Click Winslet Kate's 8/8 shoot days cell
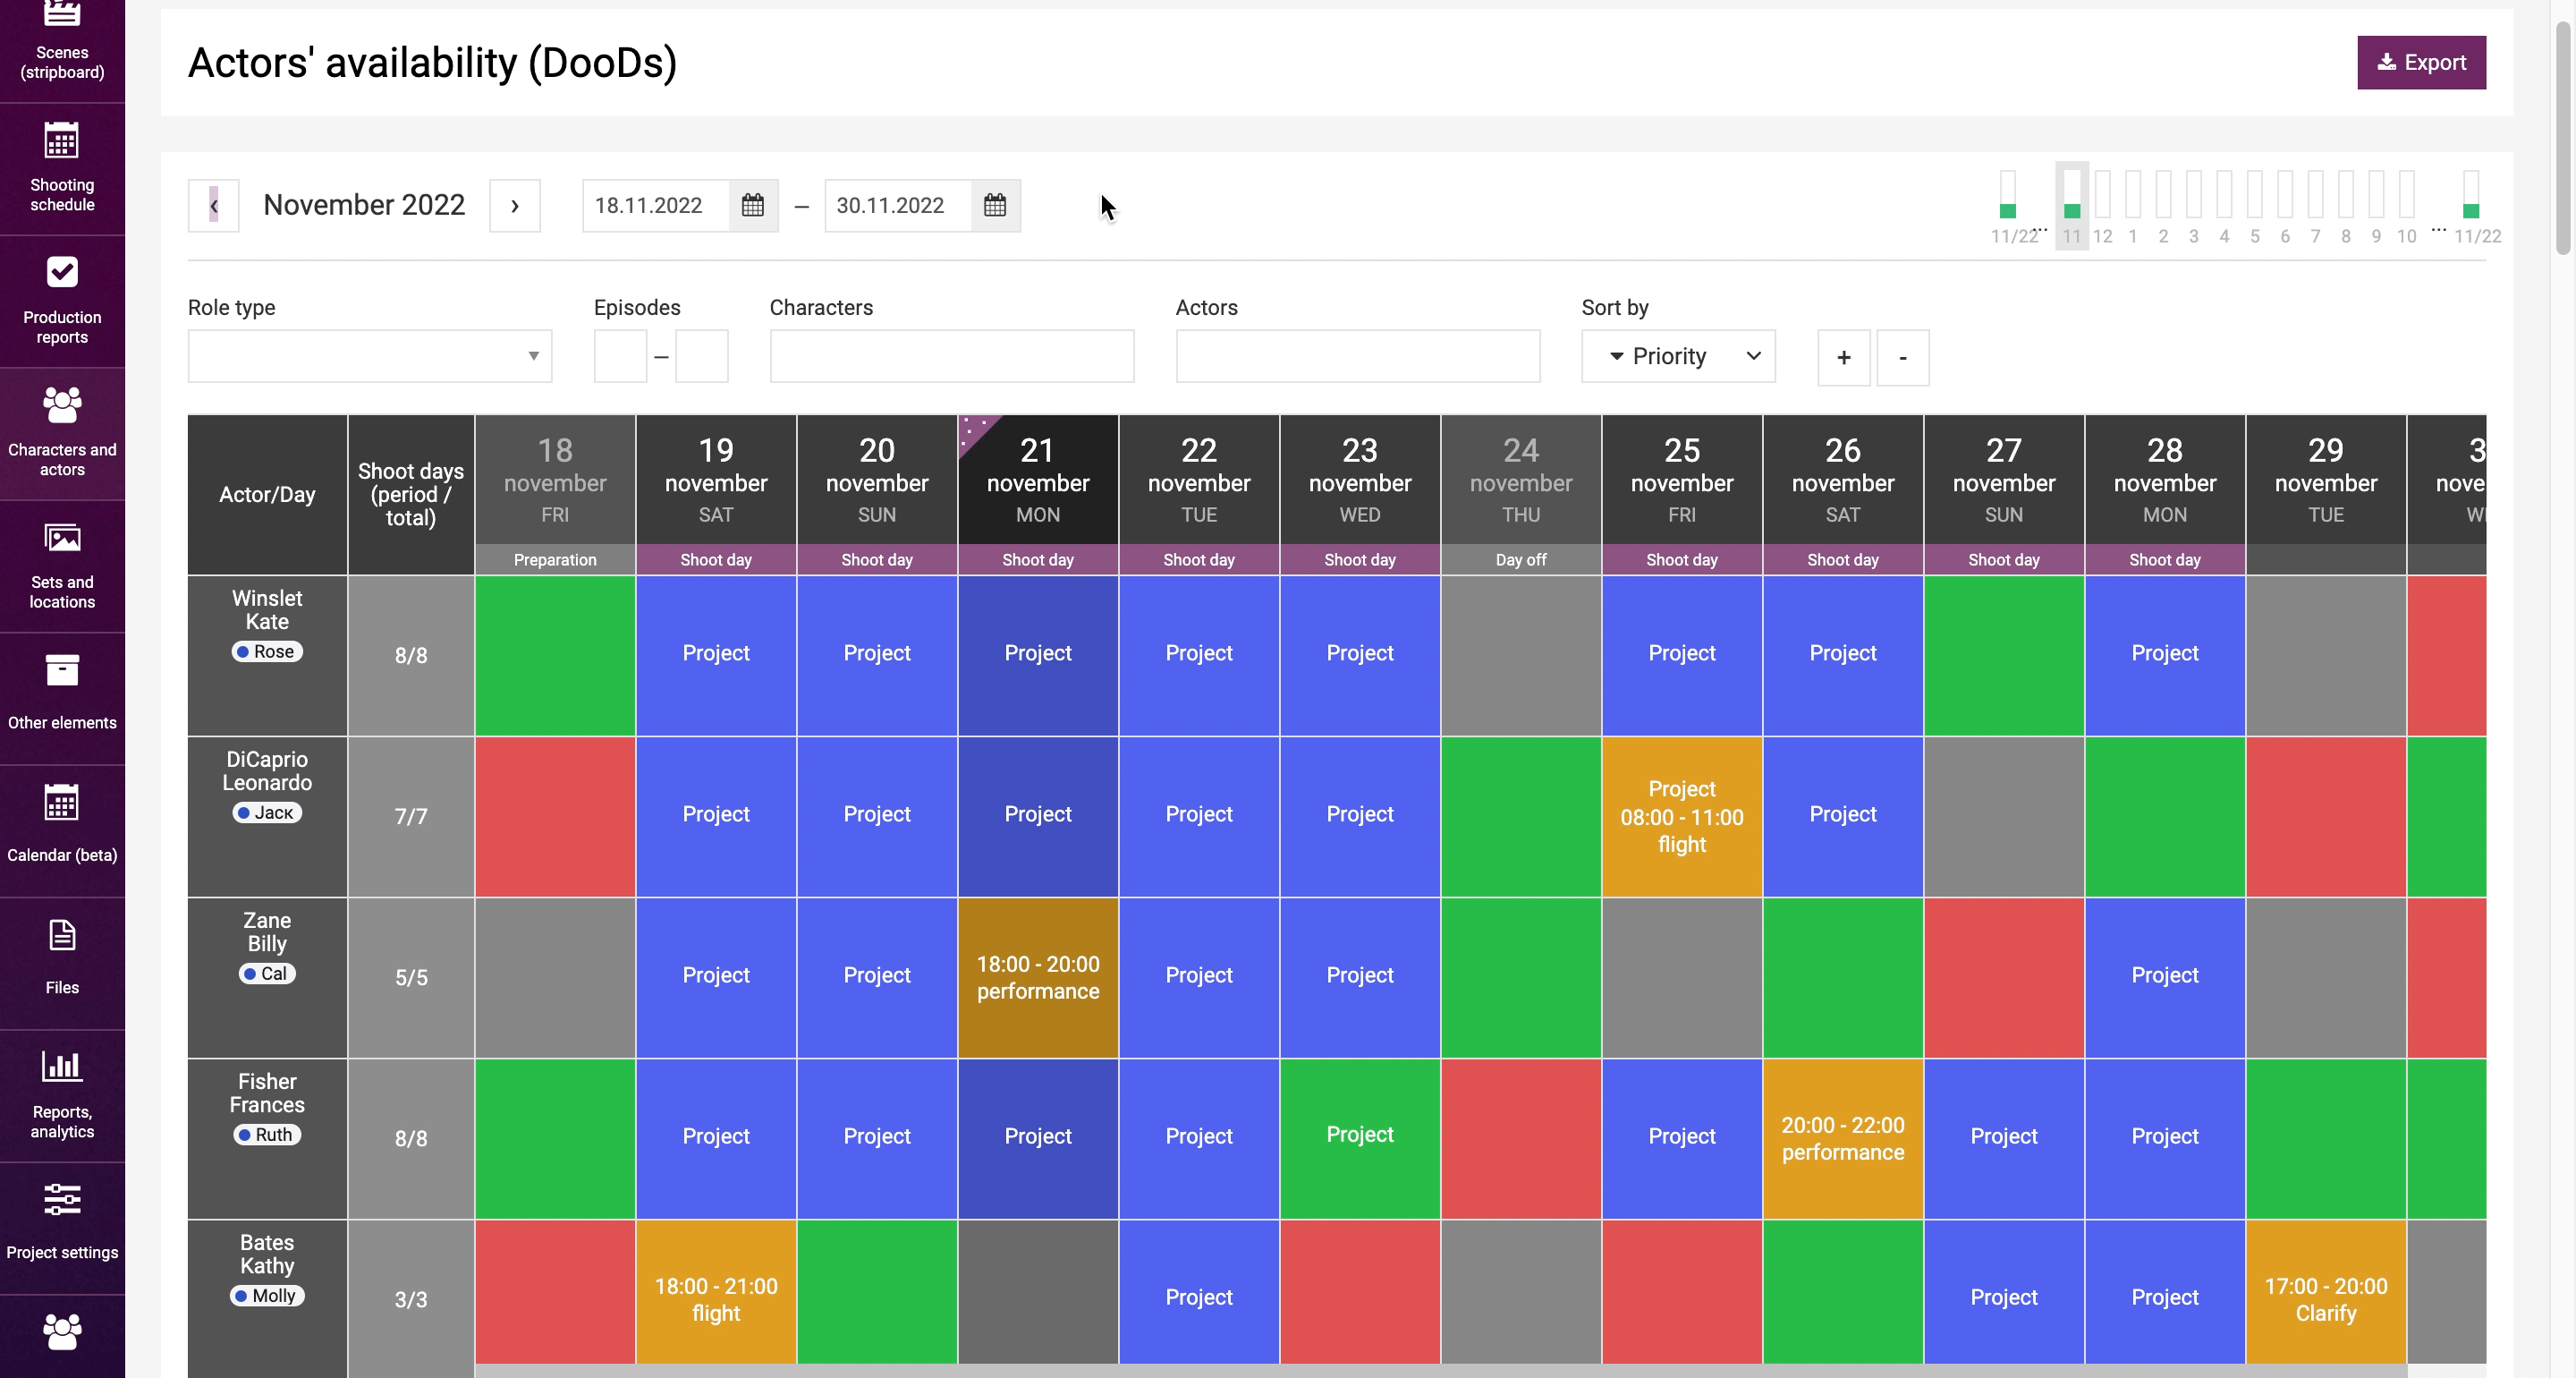 pos(411,656)
